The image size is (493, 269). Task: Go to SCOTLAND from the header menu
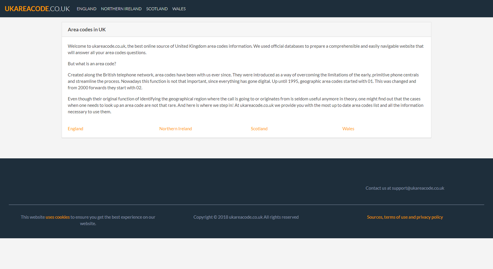(x=157, y=9)
